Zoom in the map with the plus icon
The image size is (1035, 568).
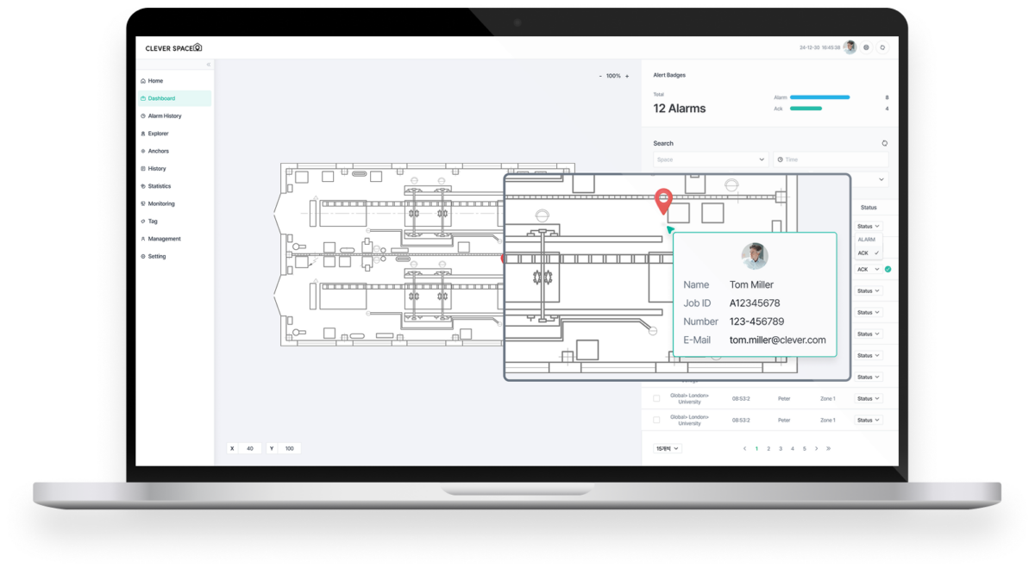pos(627,76)
